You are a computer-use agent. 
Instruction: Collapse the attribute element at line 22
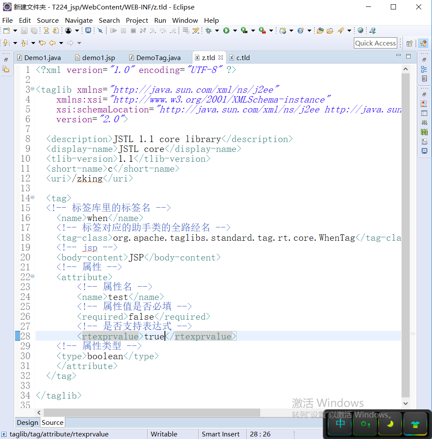pyautogui.click(x=33, y=276)
